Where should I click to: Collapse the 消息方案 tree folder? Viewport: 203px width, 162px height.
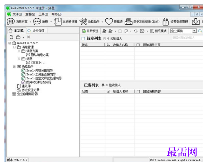[x=19, y=51]
